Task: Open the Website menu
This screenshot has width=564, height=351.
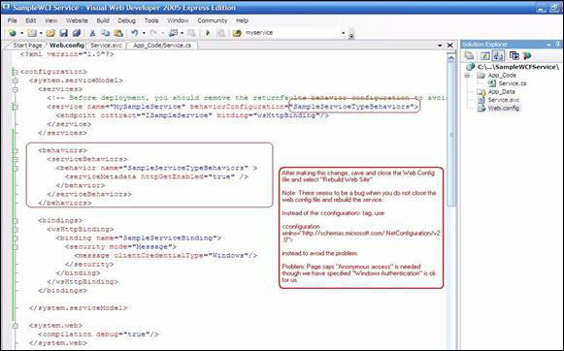Action: [x=77, y=20]
